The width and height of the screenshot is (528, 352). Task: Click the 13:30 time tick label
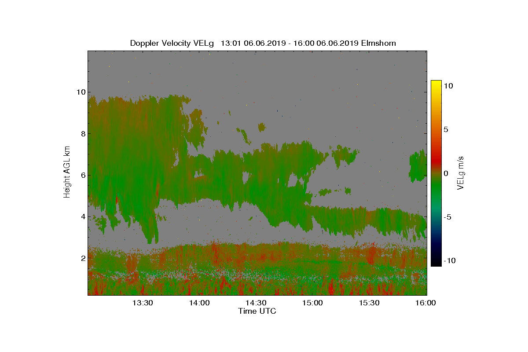click(x=143, y=303)
